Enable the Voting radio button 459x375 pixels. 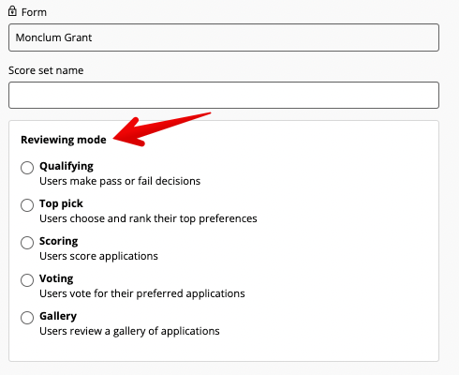tap(27, 280)
